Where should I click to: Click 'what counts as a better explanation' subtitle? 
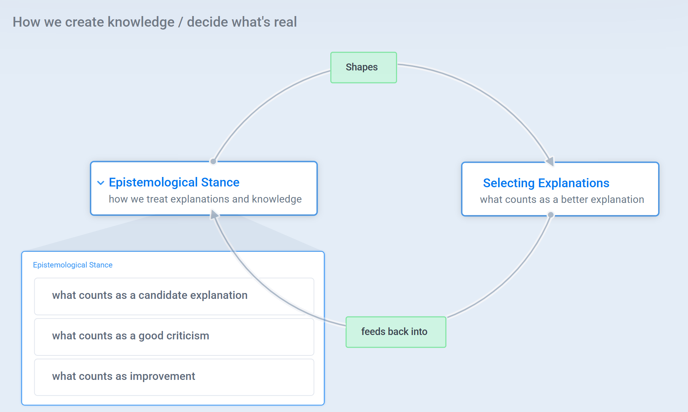pos(562,200)
